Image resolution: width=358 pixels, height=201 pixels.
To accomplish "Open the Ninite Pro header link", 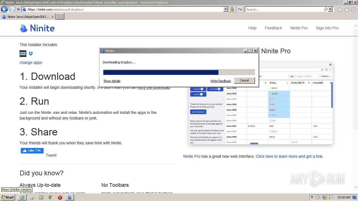I will point(299,28).
